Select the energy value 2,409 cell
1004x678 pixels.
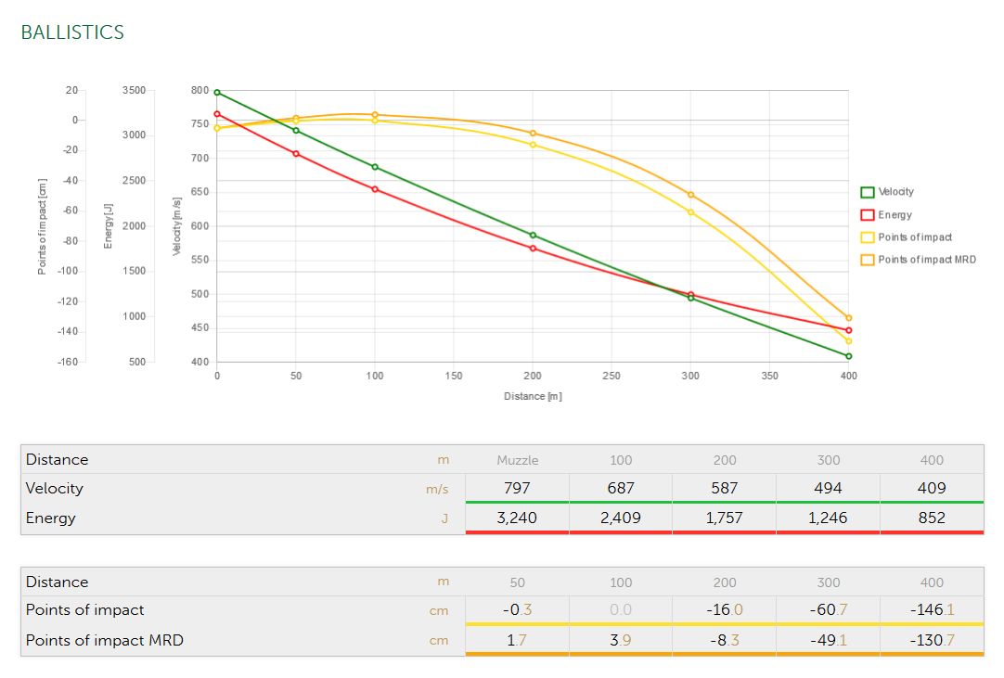[621, 518]
